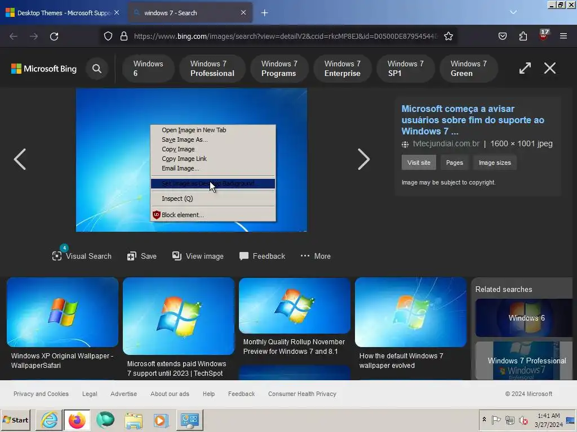Expand the list all tabs chevron
577x432 pixels.
click(x=513, y=12)
